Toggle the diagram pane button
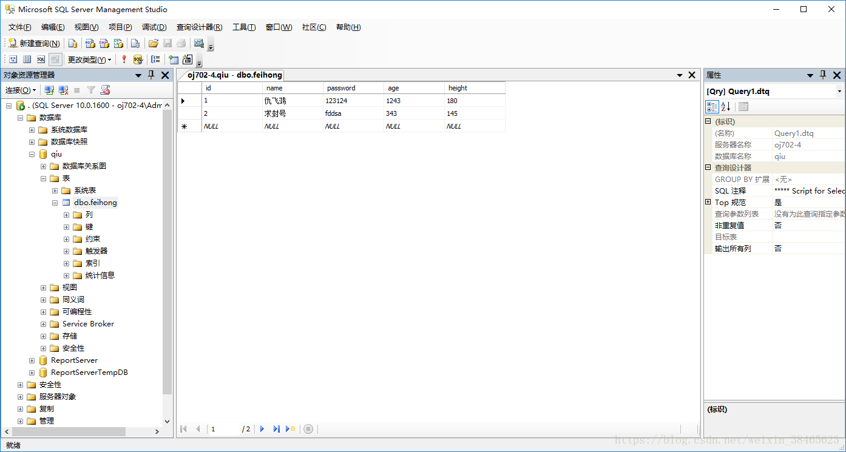 click(13, 59)
